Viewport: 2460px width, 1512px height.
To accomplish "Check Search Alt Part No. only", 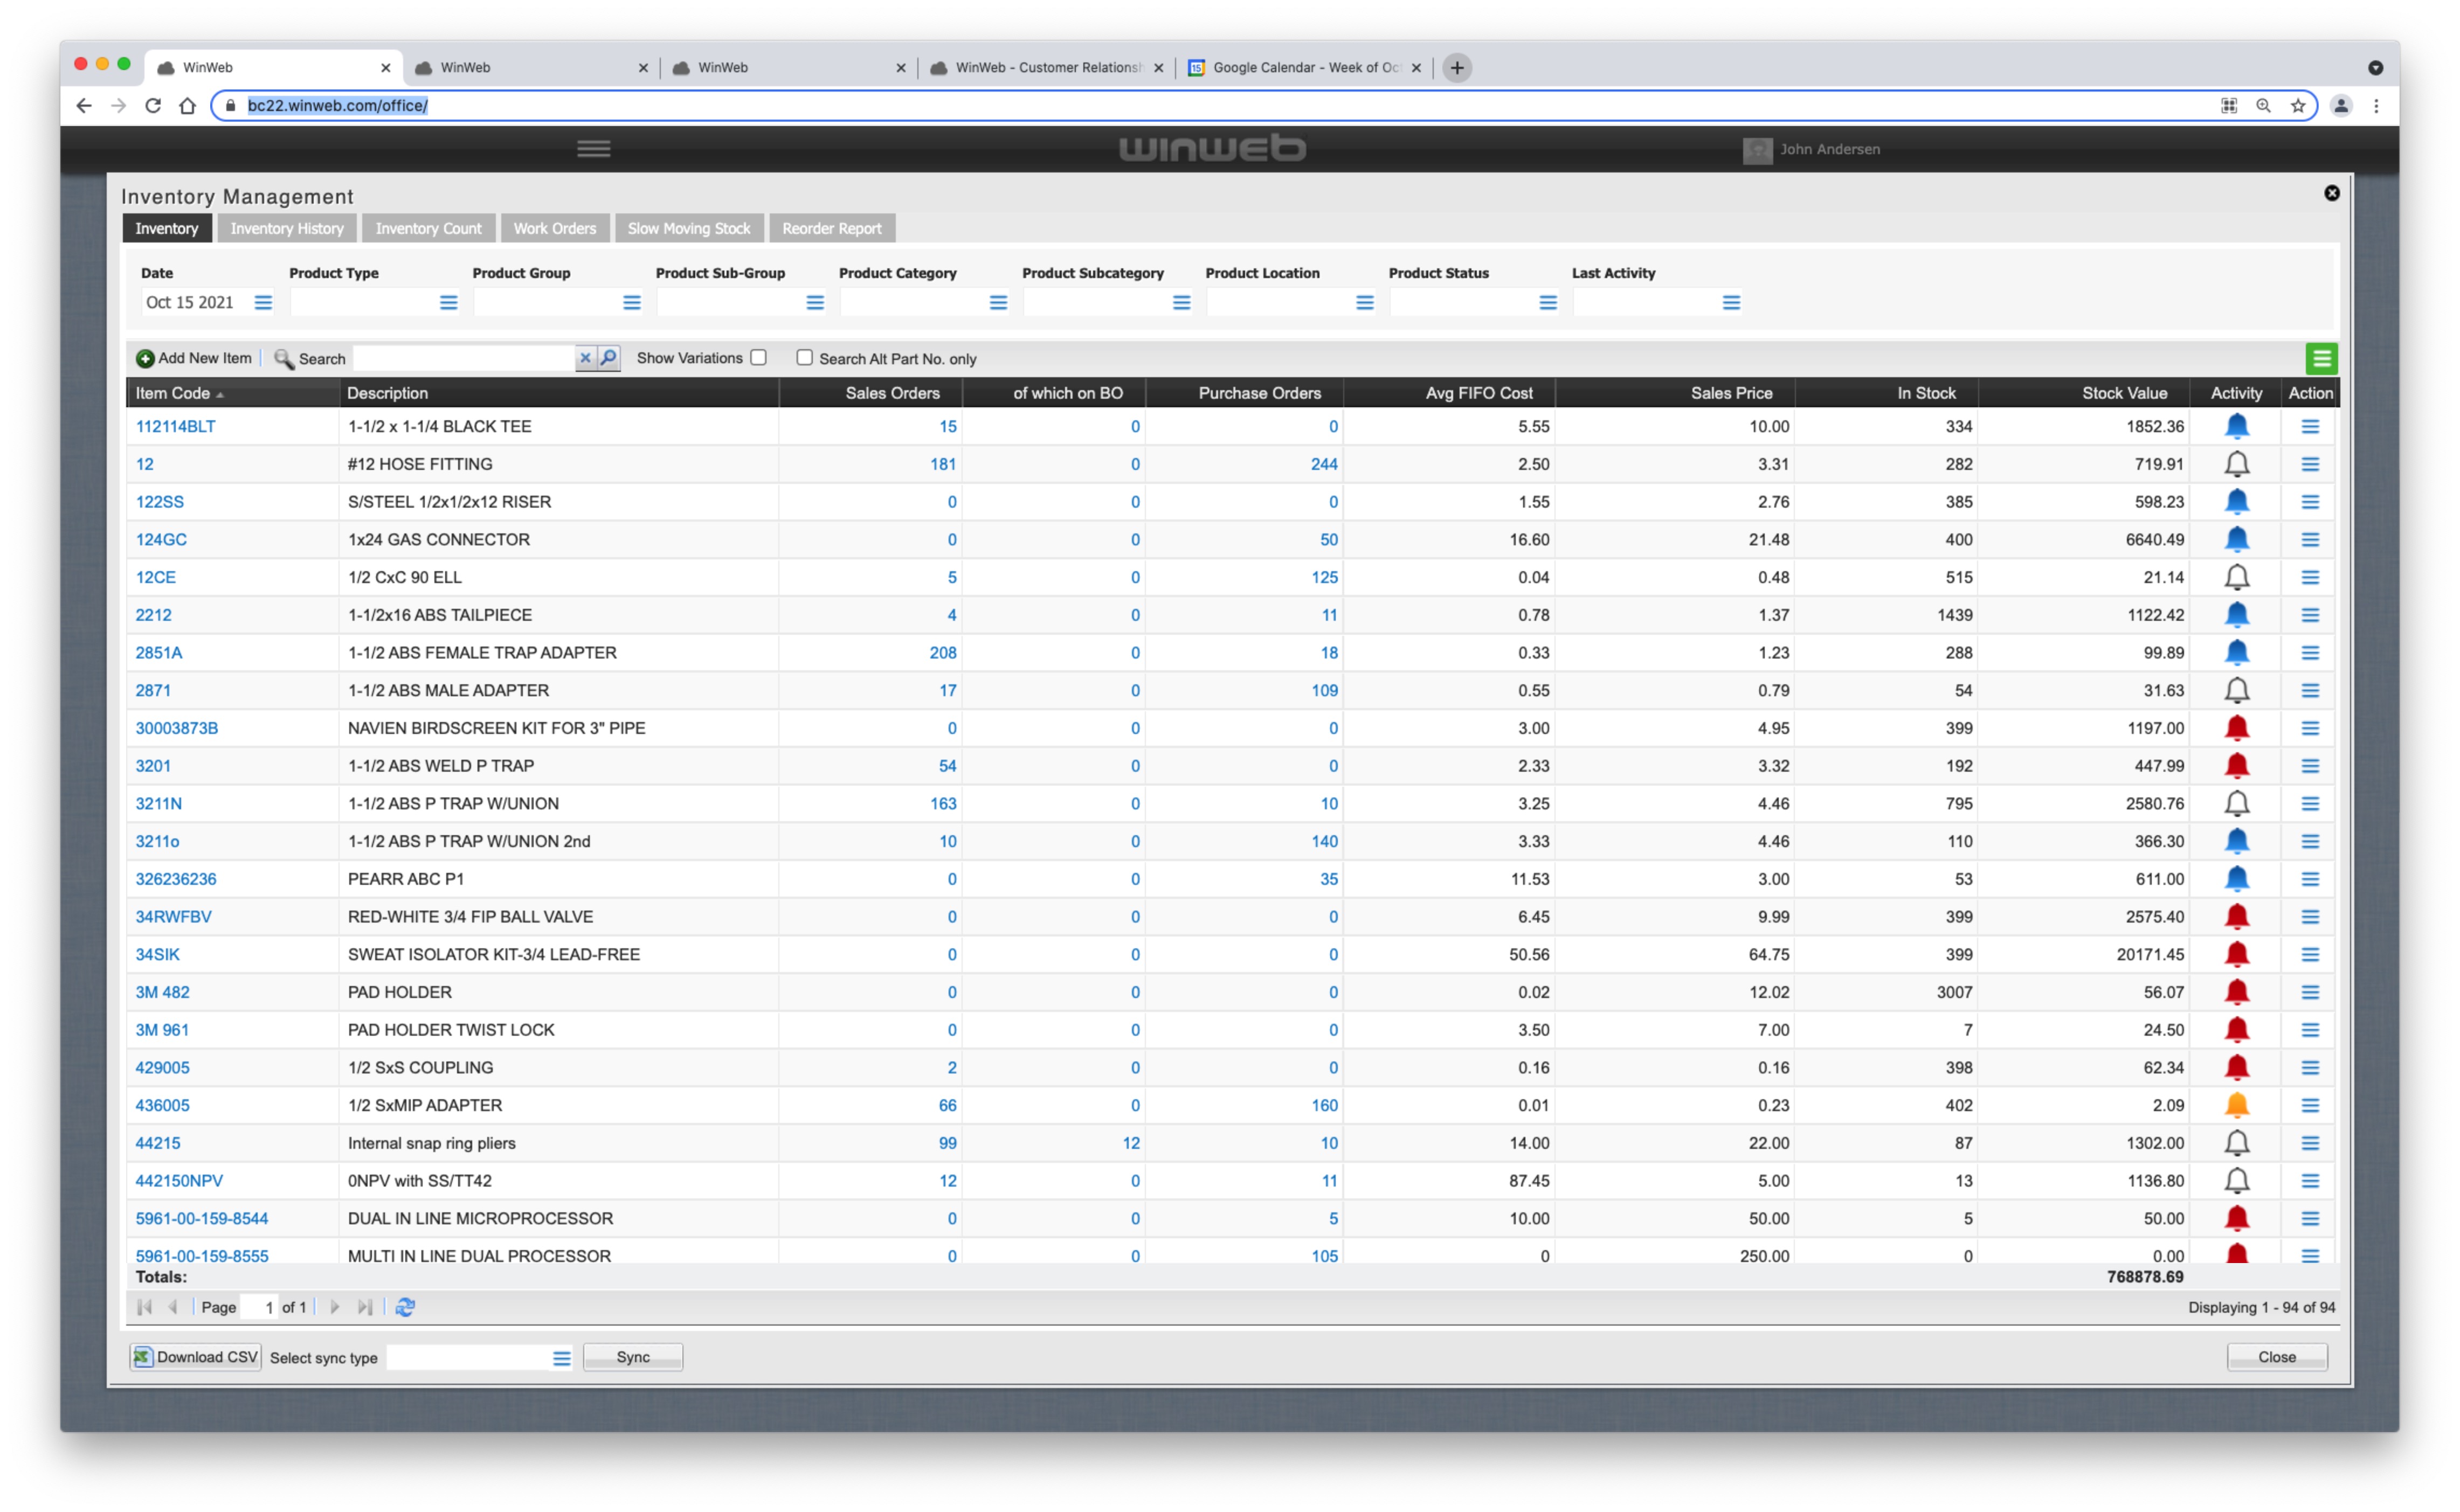I will 804,358.
